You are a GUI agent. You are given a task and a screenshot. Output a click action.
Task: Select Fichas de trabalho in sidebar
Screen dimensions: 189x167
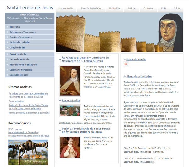coord(30,42)
